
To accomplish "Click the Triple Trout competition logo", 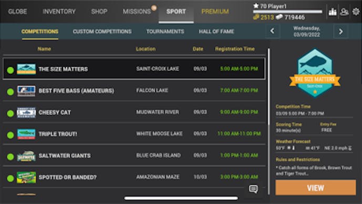I will point(26,134).
